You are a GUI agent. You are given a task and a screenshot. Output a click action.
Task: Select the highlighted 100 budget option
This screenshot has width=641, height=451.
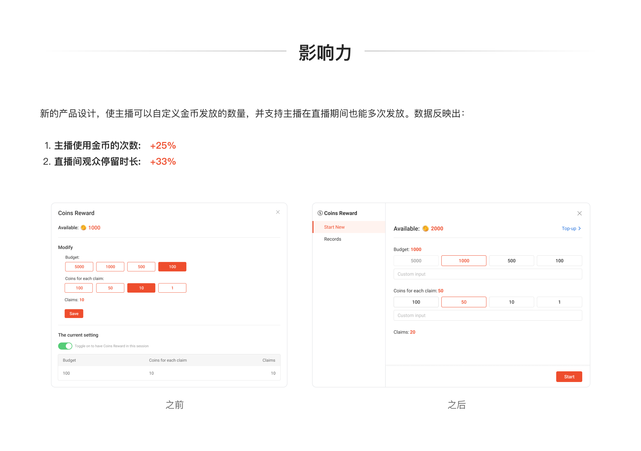click(x=172, y=267)
